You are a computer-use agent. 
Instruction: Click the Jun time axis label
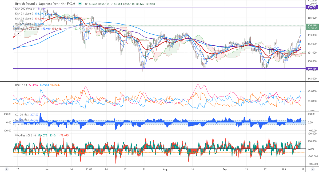tap(47, 169)
